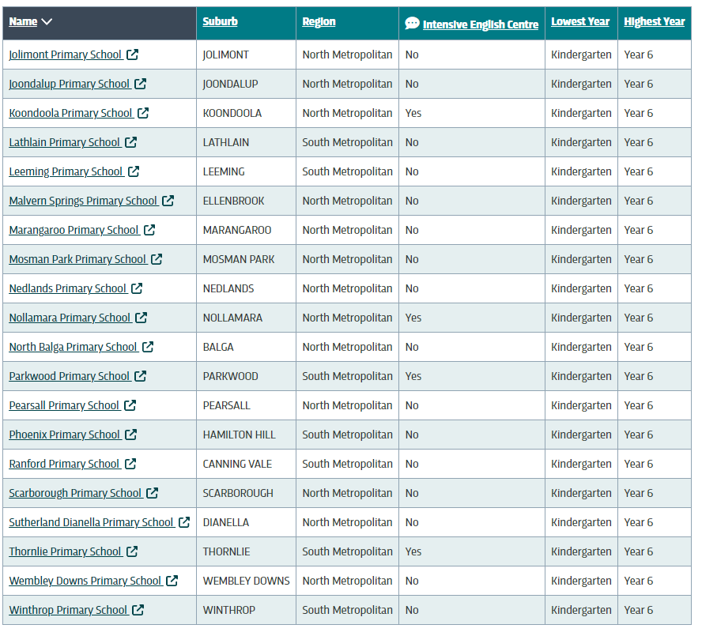Click external link icon beside Malvern Springs Primary School
The width and height of the screenshot is (702, 636).
[x=168, y=201]
